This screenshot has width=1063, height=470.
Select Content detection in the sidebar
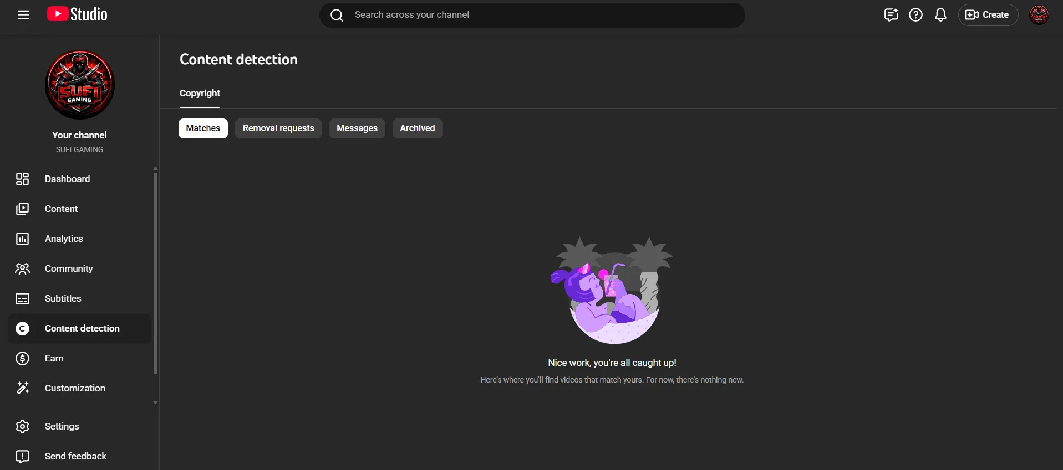coord(80,328)
